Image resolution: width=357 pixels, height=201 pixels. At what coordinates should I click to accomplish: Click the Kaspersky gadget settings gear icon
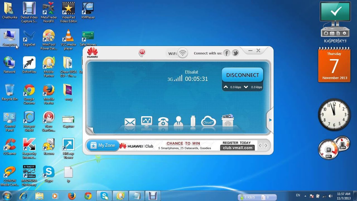pos(344,33)
